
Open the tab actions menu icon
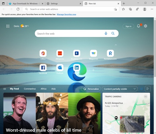3,4
